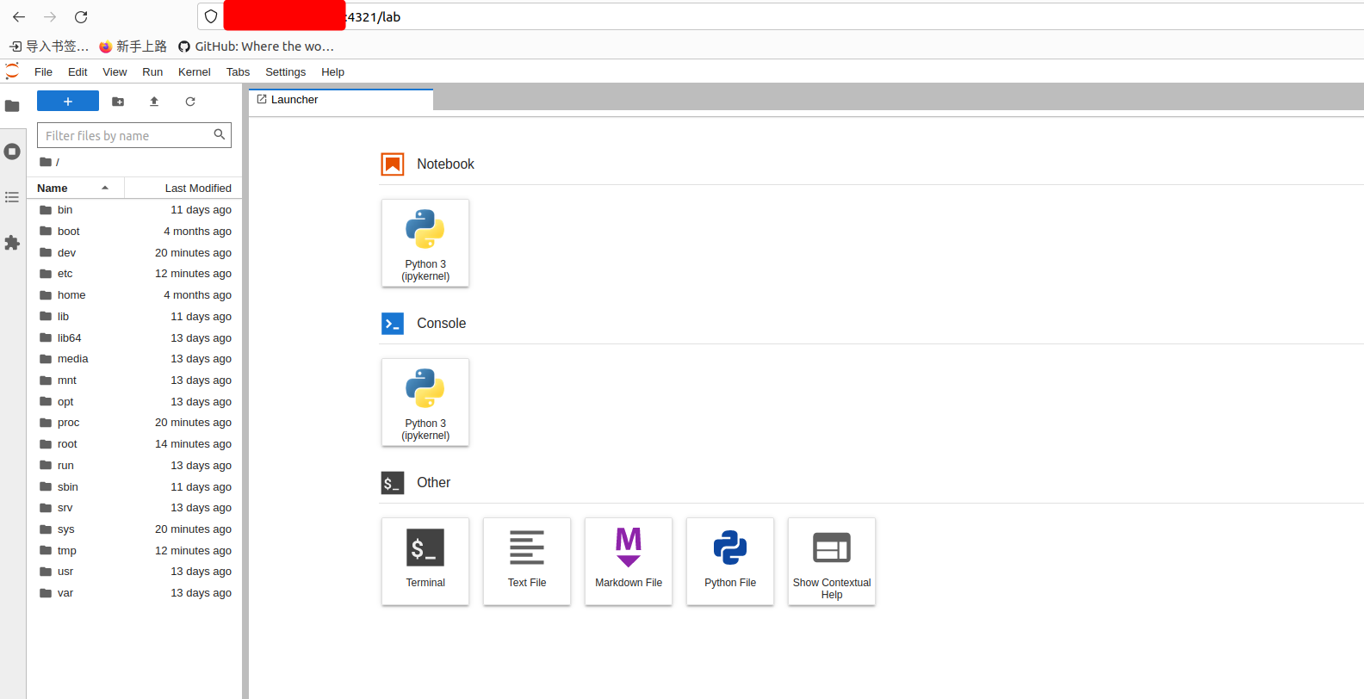Viewport: 1364px width, 699px height.
Task: Click the Filter files by name field
Action: (126, 136)
